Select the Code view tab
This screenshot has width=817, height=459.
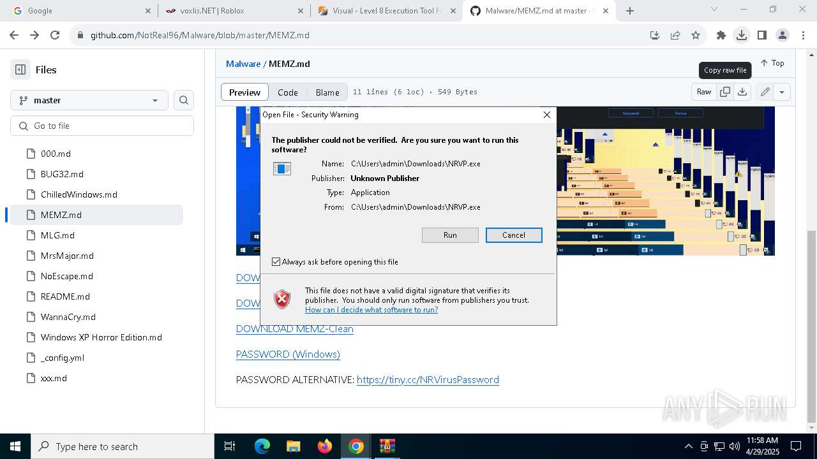point(288,92)
